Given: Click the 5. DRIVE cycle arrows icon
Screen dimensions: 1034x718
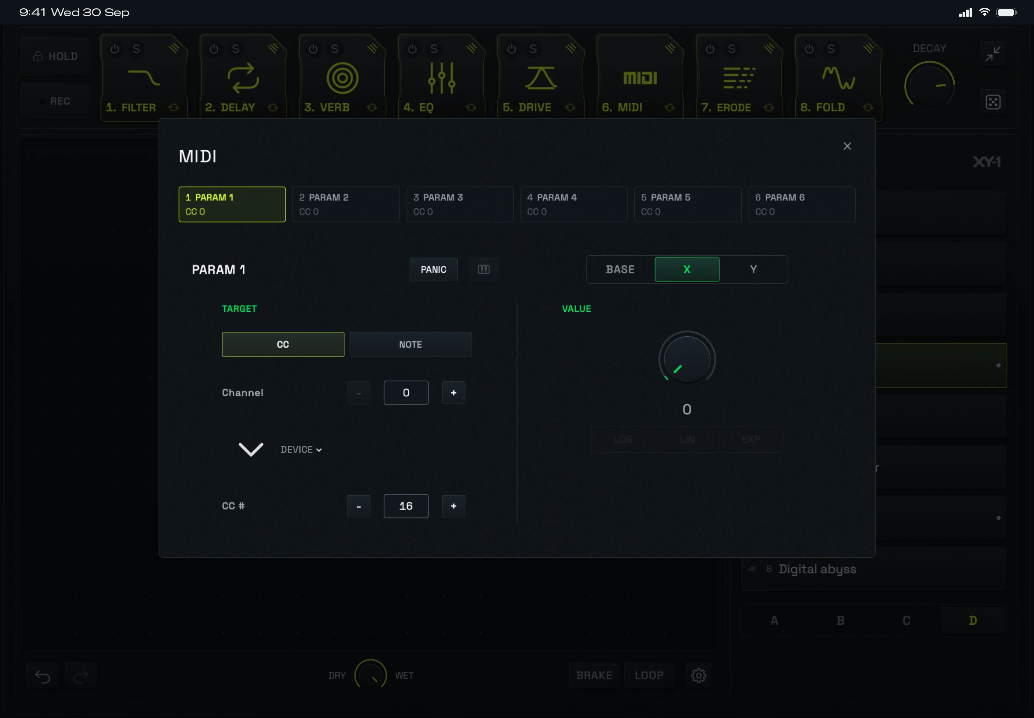Looking at the screenshot, I should [x=571, y=107].
